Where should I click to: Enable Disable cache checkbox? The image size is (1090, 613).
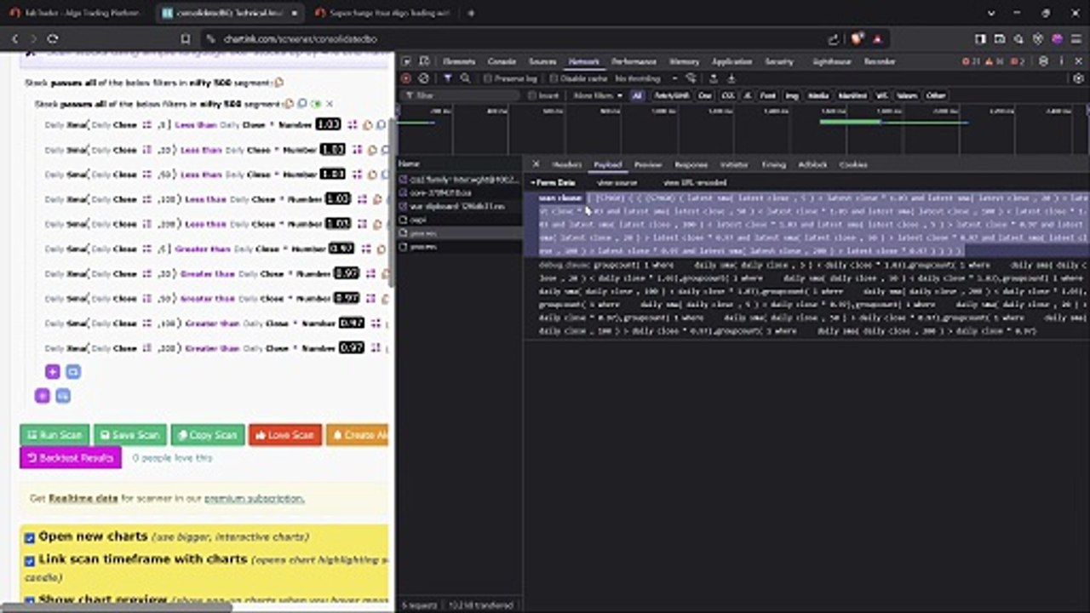coord(554,78)
